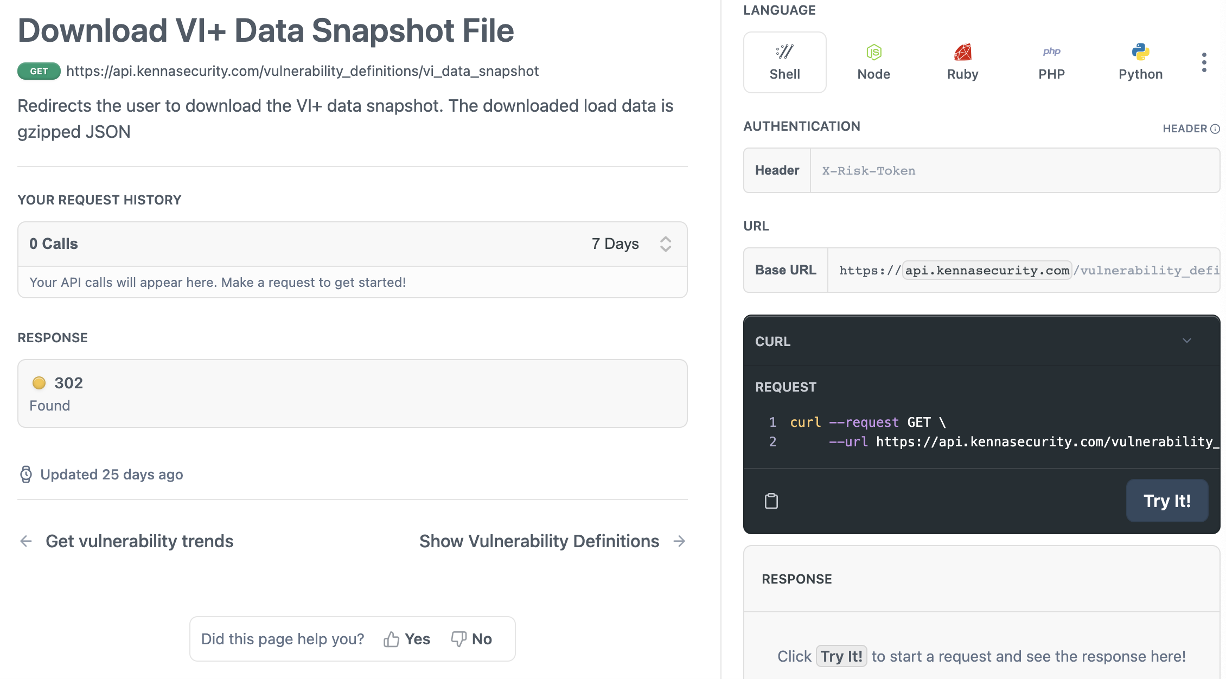Click the YOUR REQUEST HISTORY heading

point(99,200)
